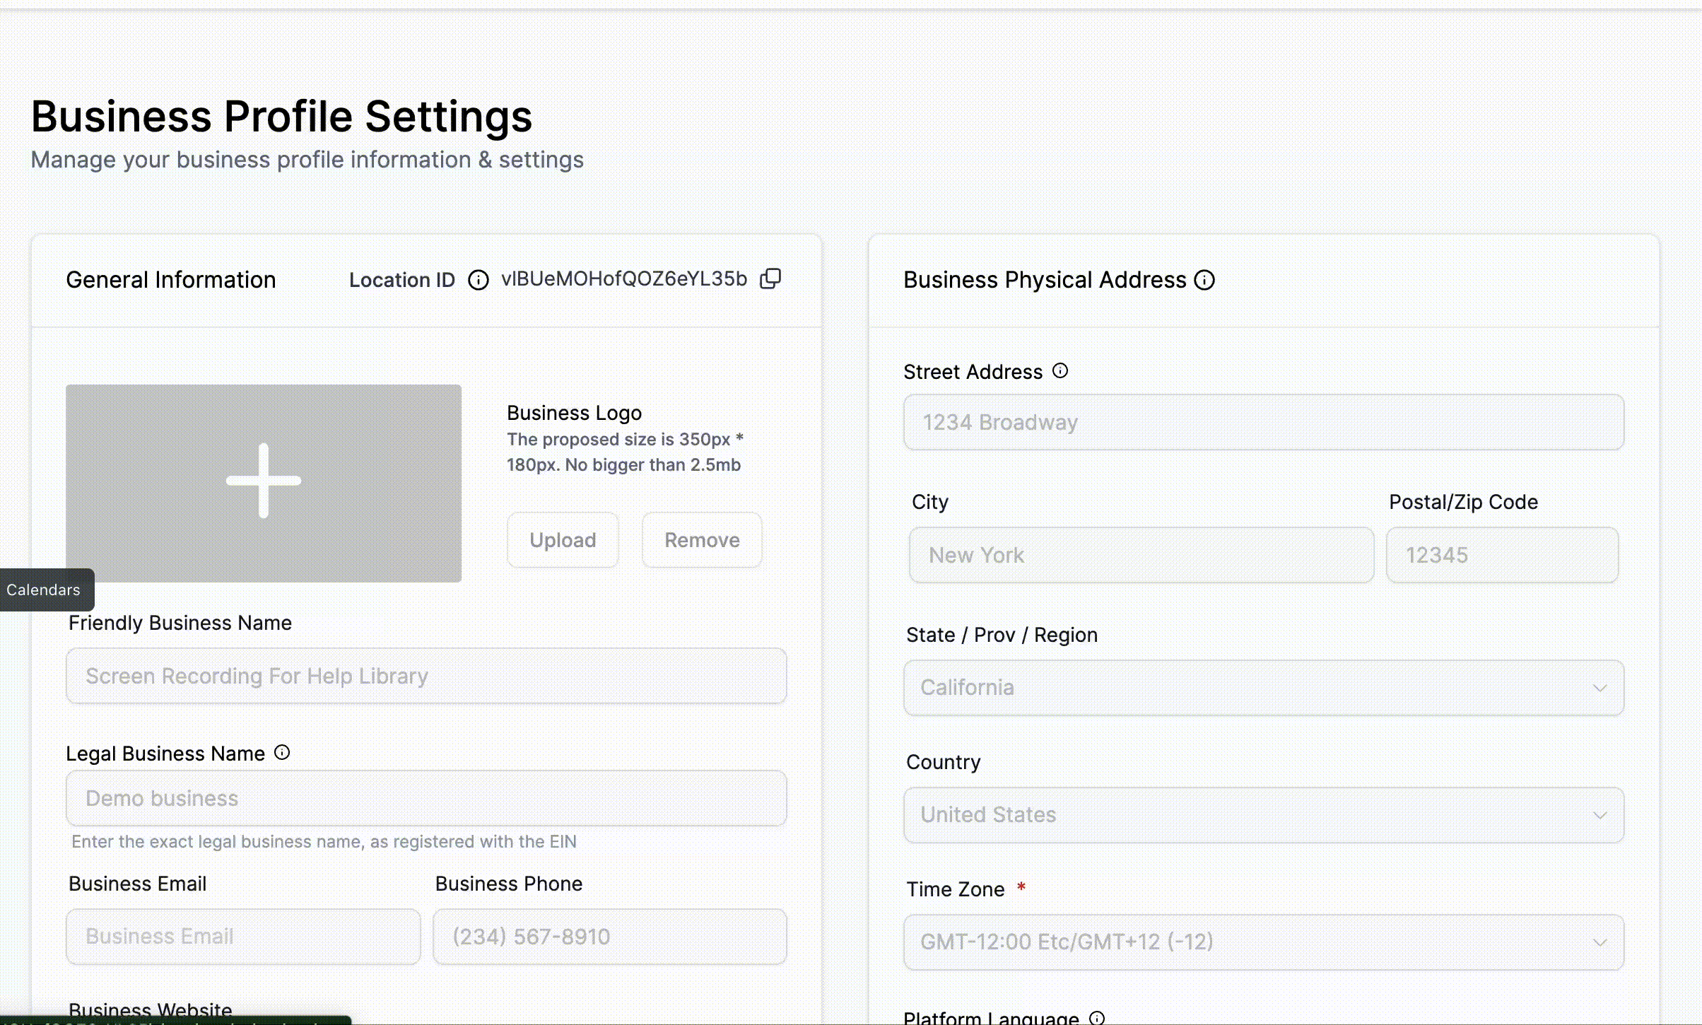The height and width of the screenshot is (1025, 1702).
Task: Open the Time Zone dropdown
Action: pos(1263,942)
